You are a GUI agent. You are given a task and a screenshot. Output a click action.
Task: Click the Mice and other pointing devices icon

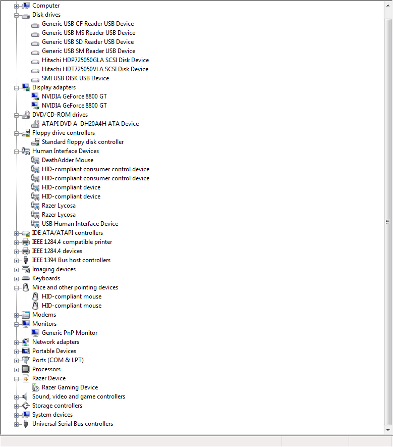click(26, 287)
